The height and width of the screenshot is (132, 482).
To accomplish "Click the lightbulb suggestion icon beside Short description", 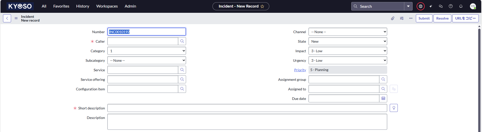I will coord(394,108).
